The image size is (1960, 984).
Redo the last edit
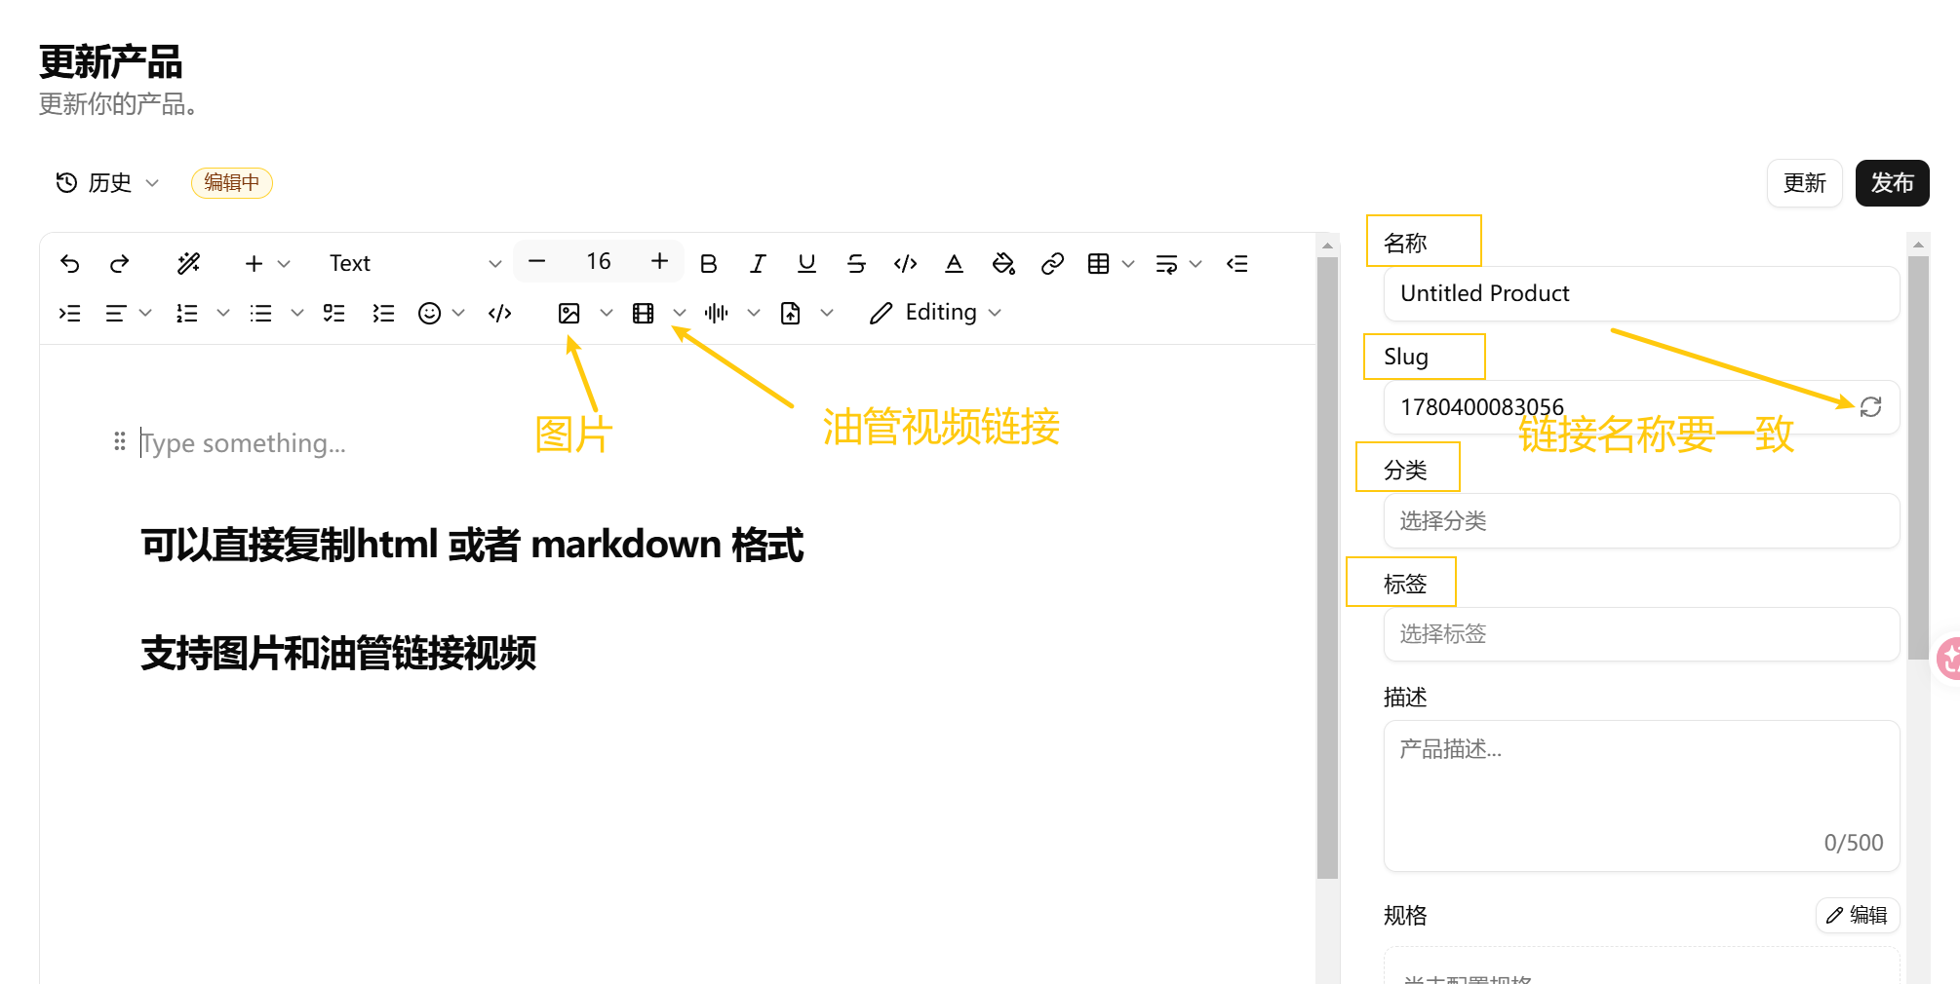pyautogui.click(x=119, y=263)
